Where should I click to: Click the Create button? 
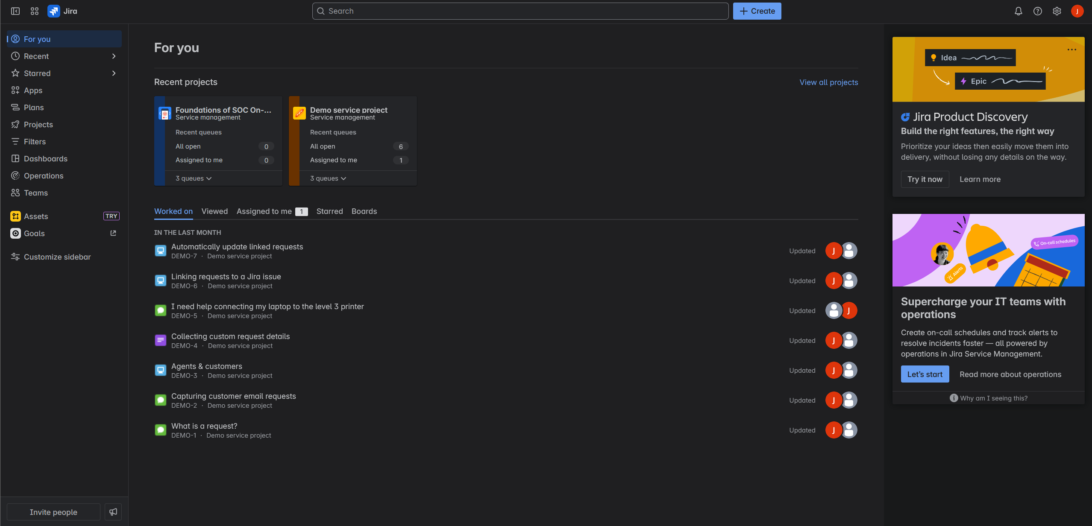pyautogui.click(x=757, y=11)
